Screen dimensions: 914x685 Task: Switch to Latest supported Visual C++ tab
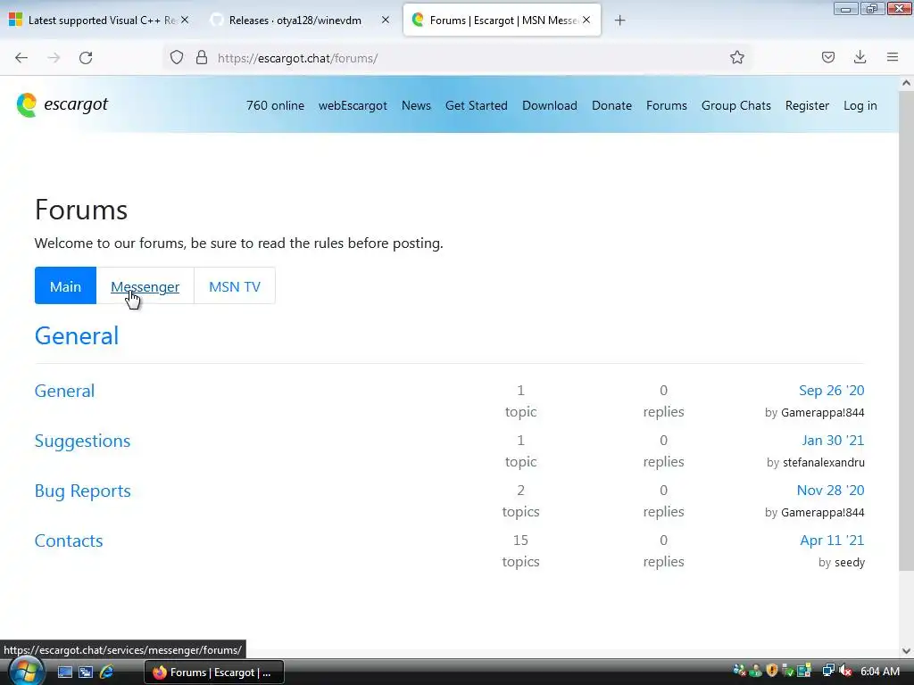click(x=100, y=21)
